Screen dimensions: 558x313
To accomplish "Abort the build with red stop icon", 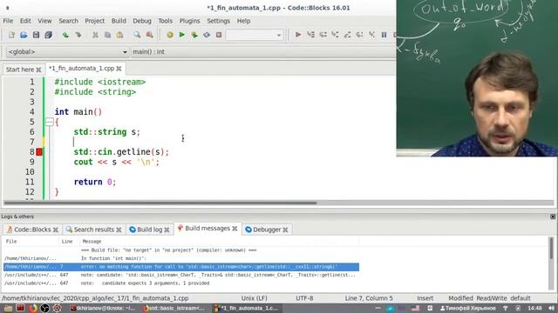I will click(x=219, y=35).
